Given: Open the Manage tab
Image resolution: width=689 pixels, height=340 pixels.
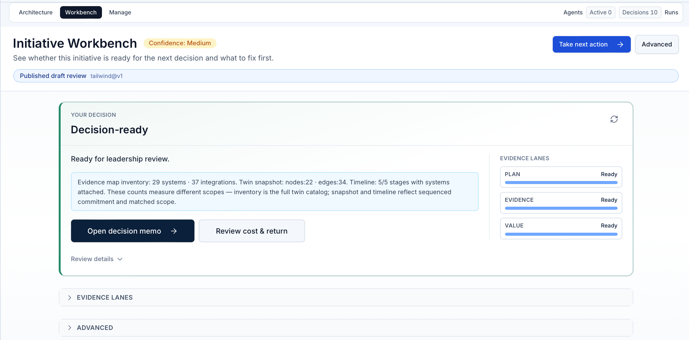Looking at the screenshot, I should (x=120, y=13).
